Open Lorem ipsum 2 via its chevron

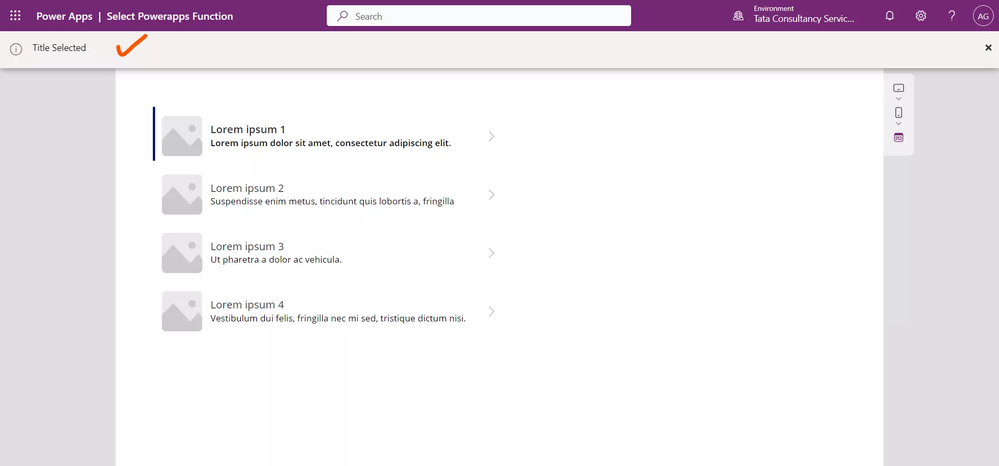491,195
